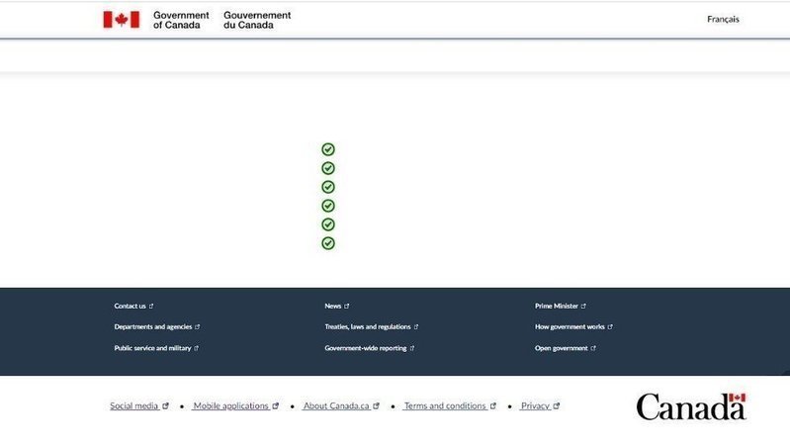Click external-link icon beside Departments and agencies
Image resolution: width=790 pixels, height=445 pixels.
(x=197, y=326)
